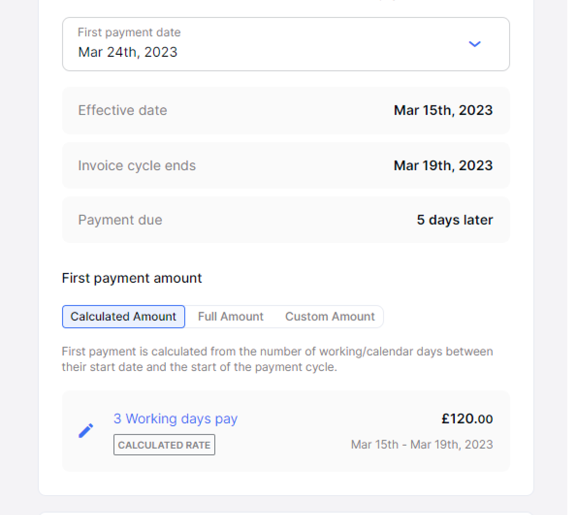This screenshot has width=577, height=515.
Task: Click the Mar 15th - Mar 19th date range
Action: pyautogui.click(x=422, y=445)
